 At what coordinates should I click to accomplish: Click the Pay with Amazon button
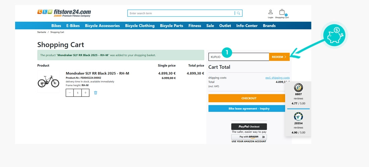point(249,137)
